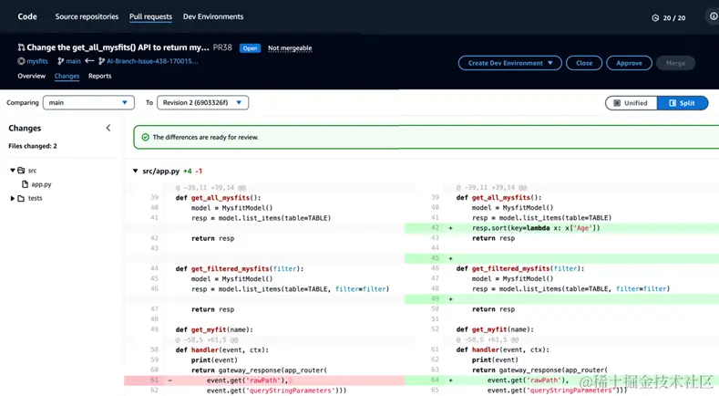The height and width of the screenshot is (396, 719).
Task: Click the Not mergeable status text
Action: [290, 47]
